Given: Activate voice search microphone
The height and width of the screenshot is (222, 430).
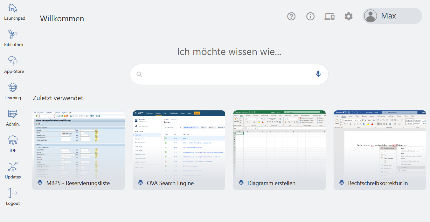Looking at the screenshot, I should click(318, 74).
